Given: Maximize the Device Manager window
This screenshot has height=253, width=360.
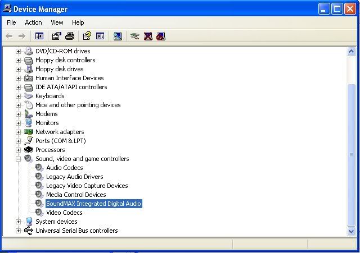Looking at the screenshot, I should point(337,10).
